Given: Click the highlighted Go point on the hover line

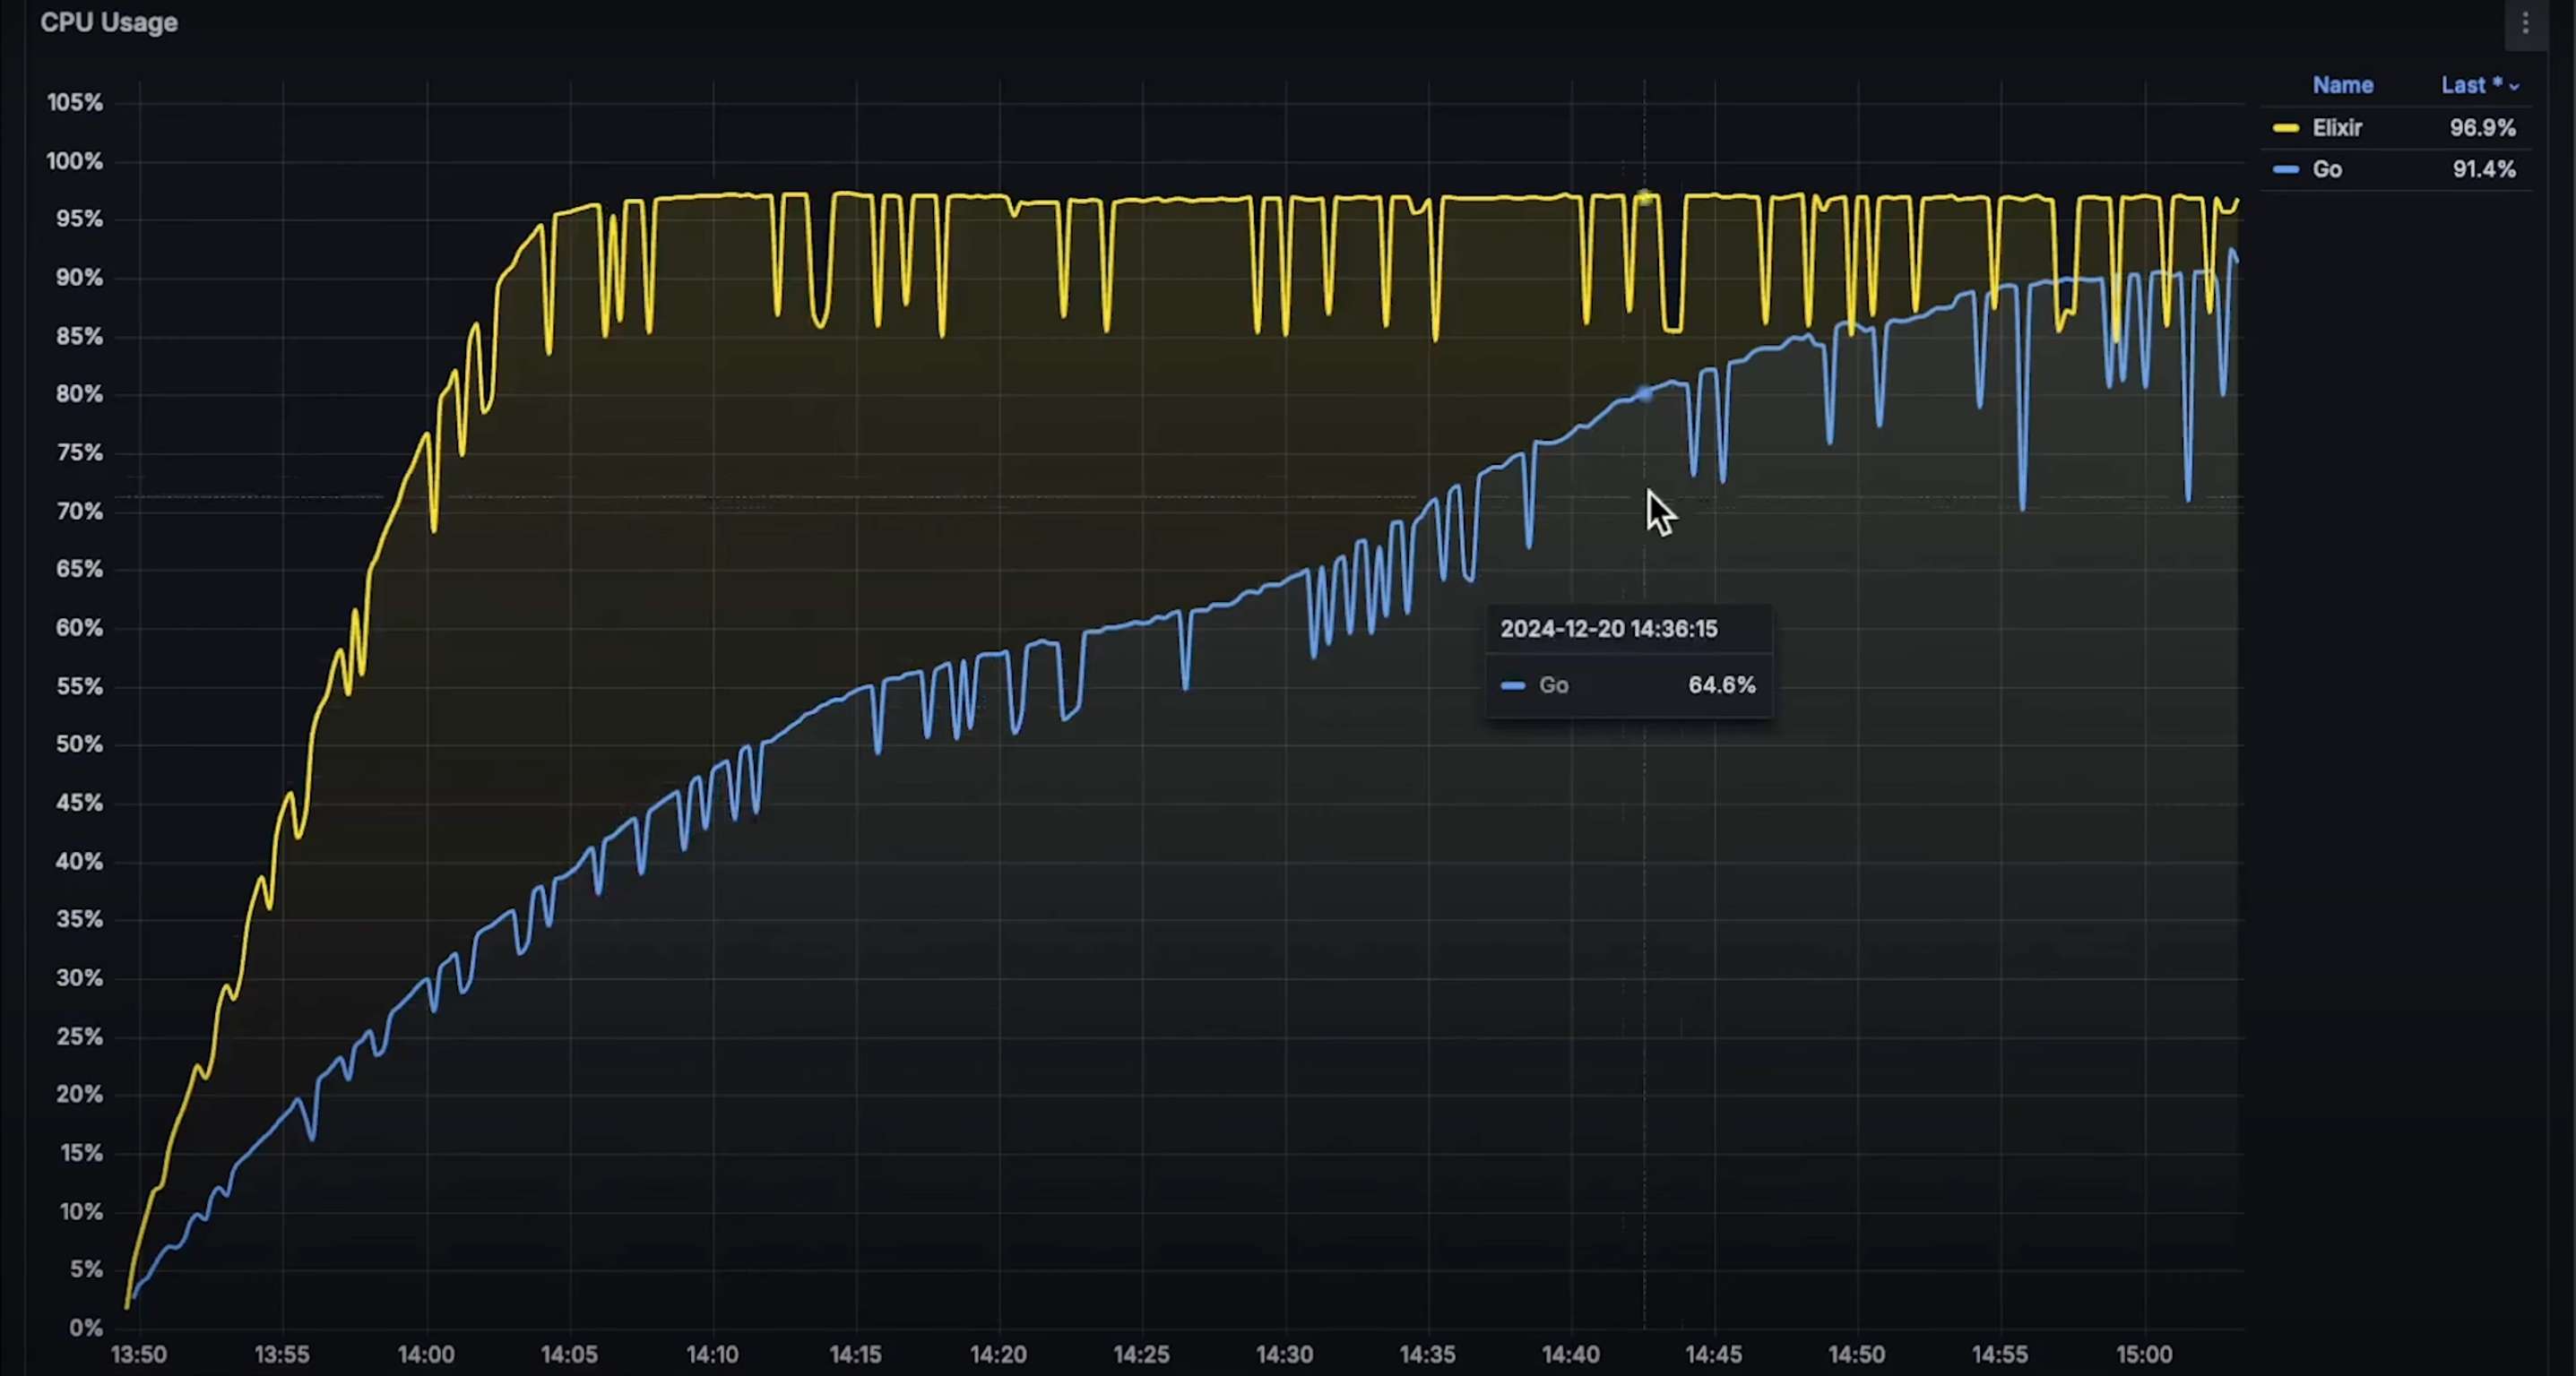Looking at the screenshot, I should click(x=1644, y=395).
